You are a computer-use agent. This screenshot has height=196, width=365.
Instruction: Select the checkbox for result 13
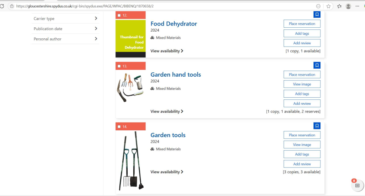click(x=119, y=66)
